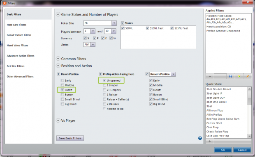Confirm filters with OK button
The height and width of the screenshot is (157, 255).
tap(223, 150)
